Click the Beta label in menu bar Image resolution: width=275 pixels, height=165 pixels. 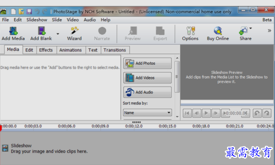[x=267, y=20]
